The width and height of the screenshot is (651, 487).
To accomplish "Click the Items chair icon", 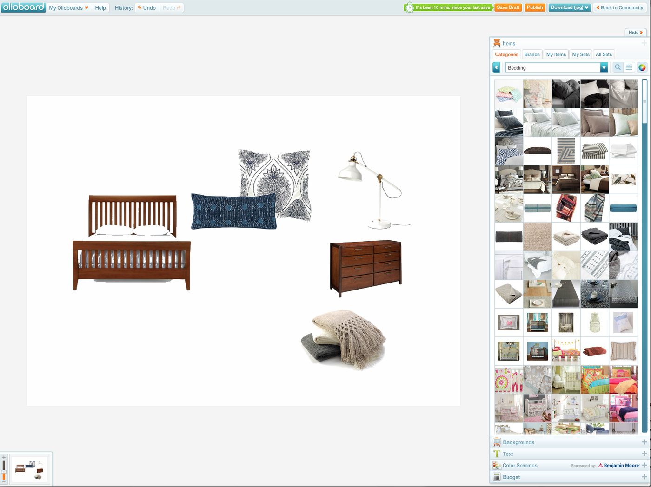I will 497,43.
